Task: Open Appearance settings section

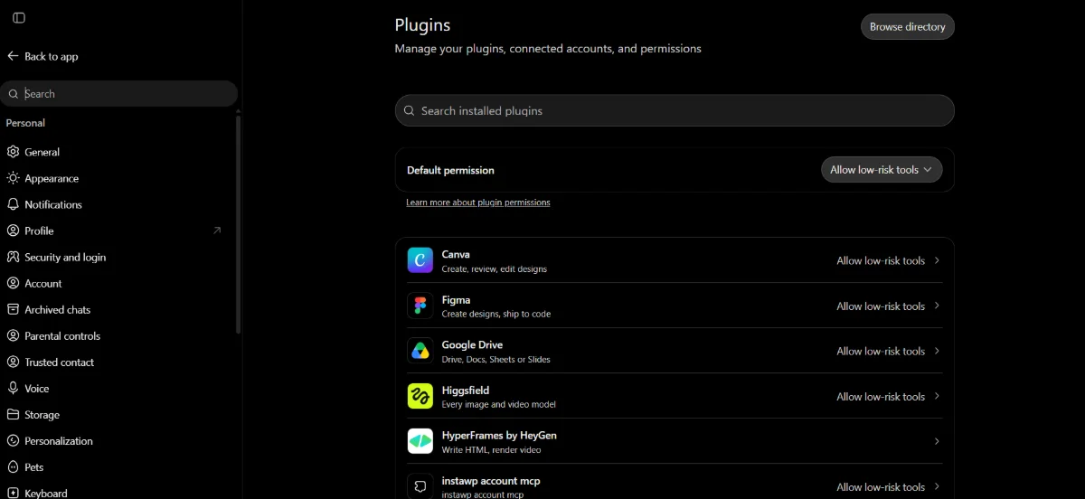Action: coord(118,178)
